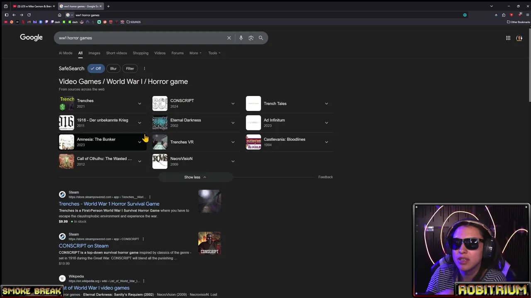Switch to the Images tab
This screenshot has width=531, height=298.
pyautogui.click(x=94, y=53)
